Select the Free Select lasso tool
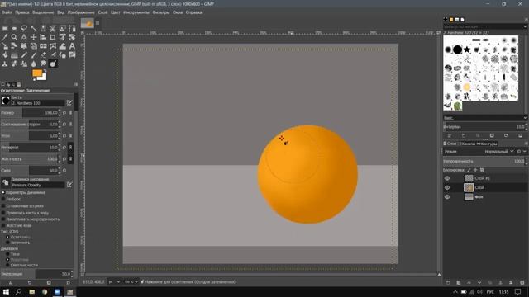Image resolution: width=529 pixels, height=297 pixels. (24, 28)
